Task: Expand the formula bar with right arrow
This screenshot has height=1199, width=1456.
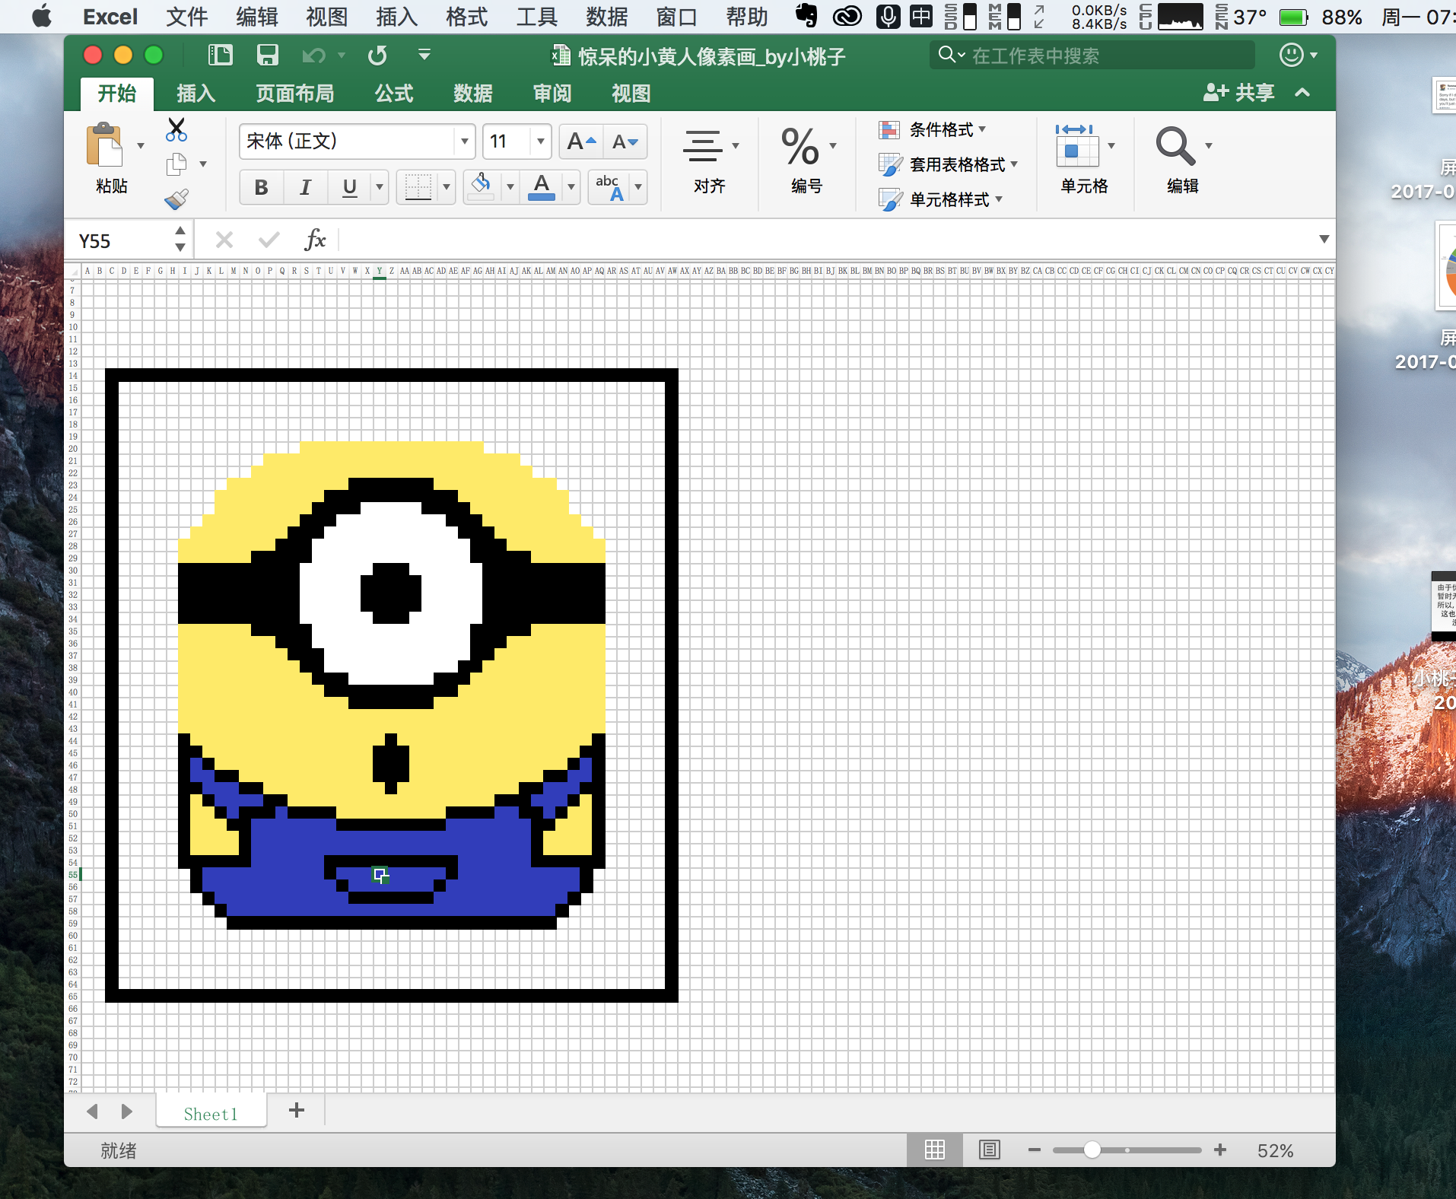Action: (1324, 240)
